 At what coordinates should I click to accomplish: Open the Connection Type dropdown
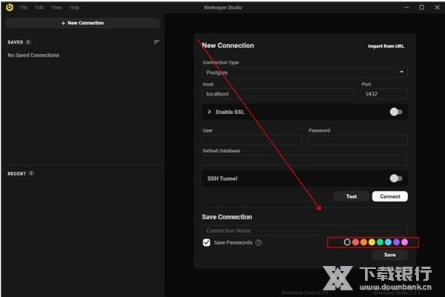tap(305, 73)
